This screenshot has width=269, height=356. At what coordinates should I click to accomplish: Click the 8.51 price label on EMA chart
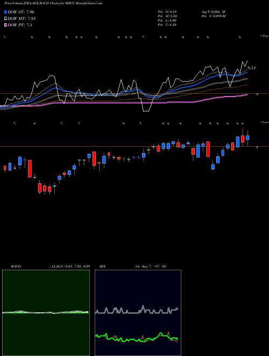pyautogui.click(x=251, y=67)
